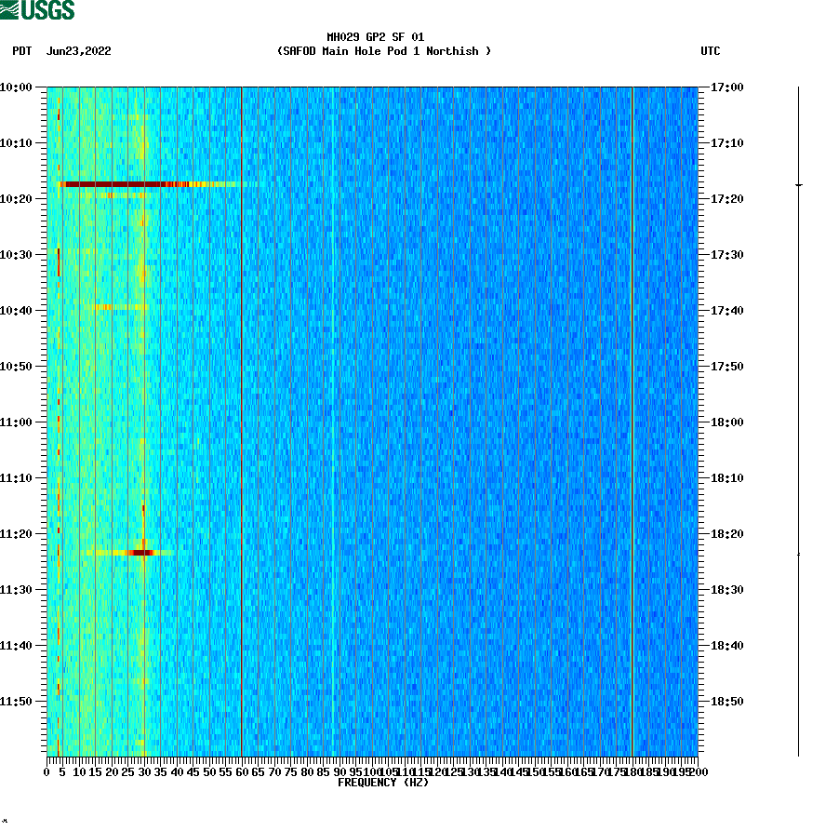Click the Jun23,2022 date text
Image resolution: width=839 pixels, height=831 pixels.
(x=78, y=52)
